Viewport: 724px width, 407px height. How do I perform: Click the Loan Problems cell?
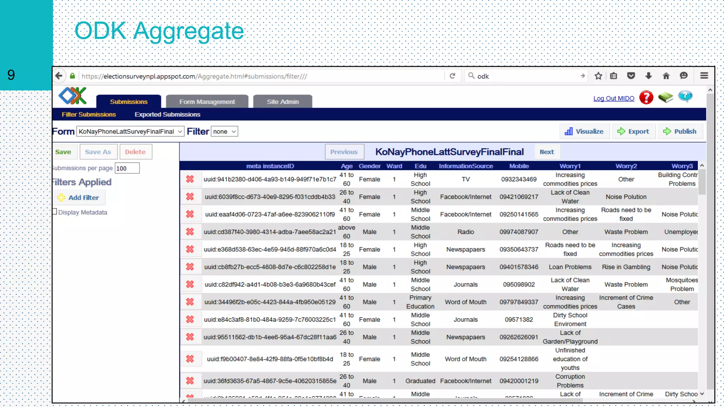(x=570, y=267)
